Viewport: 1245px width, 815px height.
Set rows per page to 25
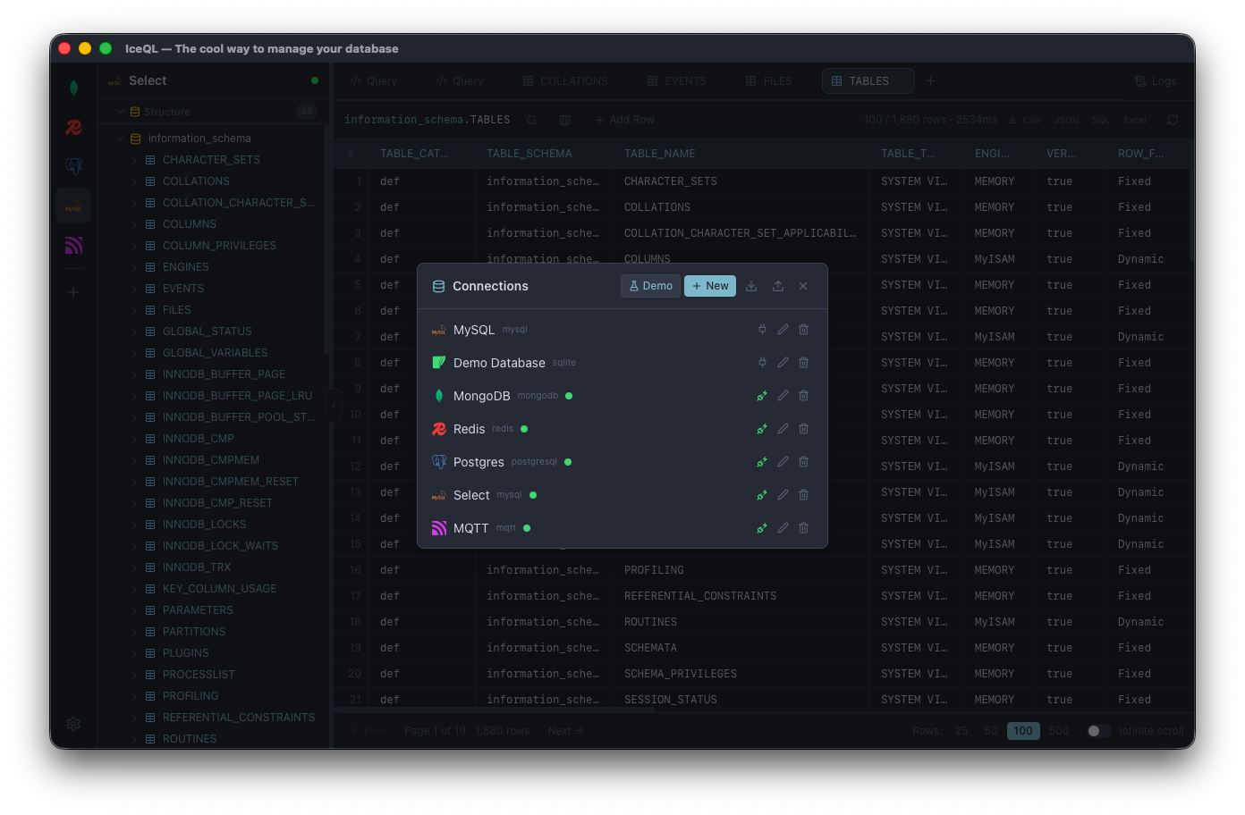pos(961,731)
